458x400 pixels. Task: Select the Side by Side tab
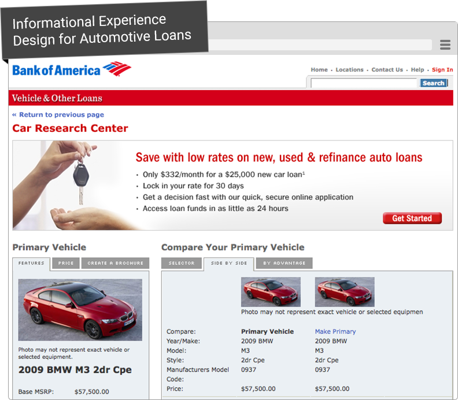[x=229, y=264]
